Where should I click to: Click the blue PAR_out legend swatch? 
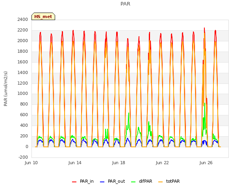click(102, 182)
